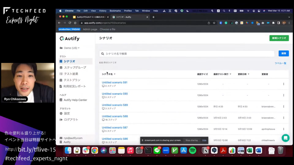294x165 pixels.
Task: Click the share page icon
Action: [209, 23]
